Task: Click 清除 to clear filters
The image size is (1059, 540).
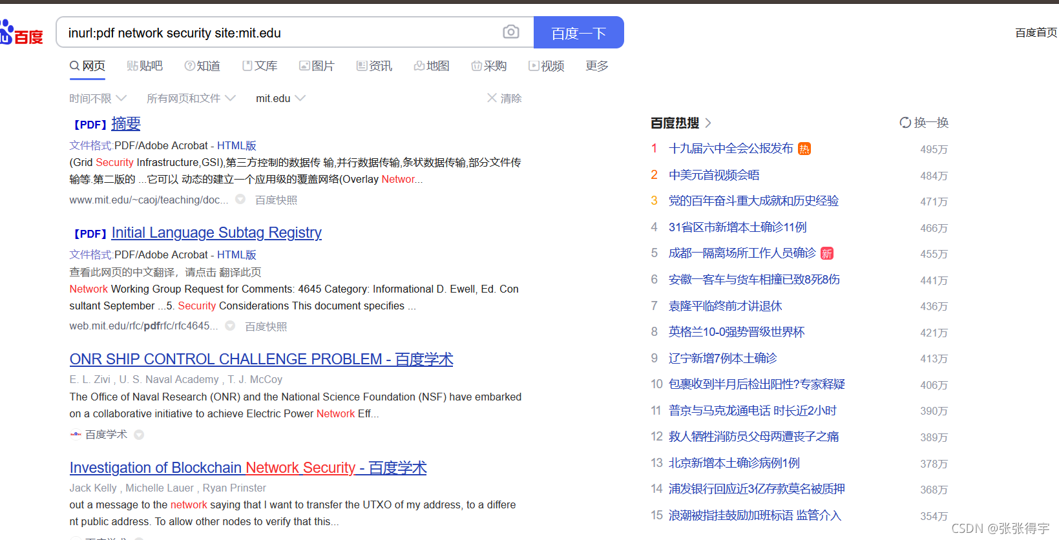Action: pos(505,98)
